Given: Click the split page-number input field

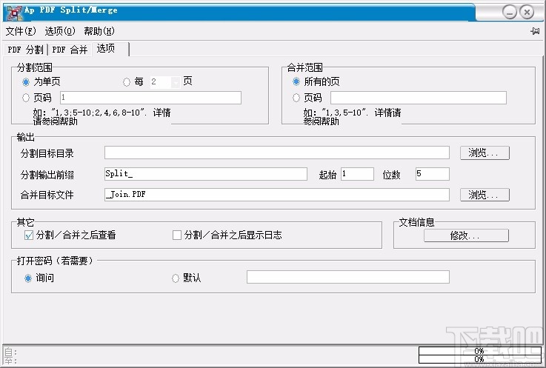Looking at the screenshot, I should [x=150, y=98].
